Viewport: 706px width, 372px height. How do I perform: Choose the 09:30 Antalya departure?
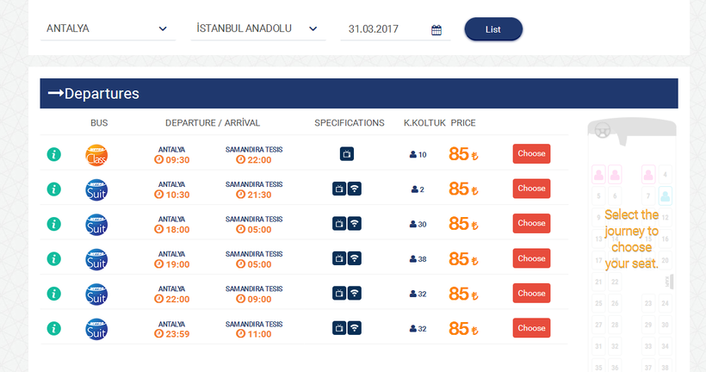click(531, 154)
